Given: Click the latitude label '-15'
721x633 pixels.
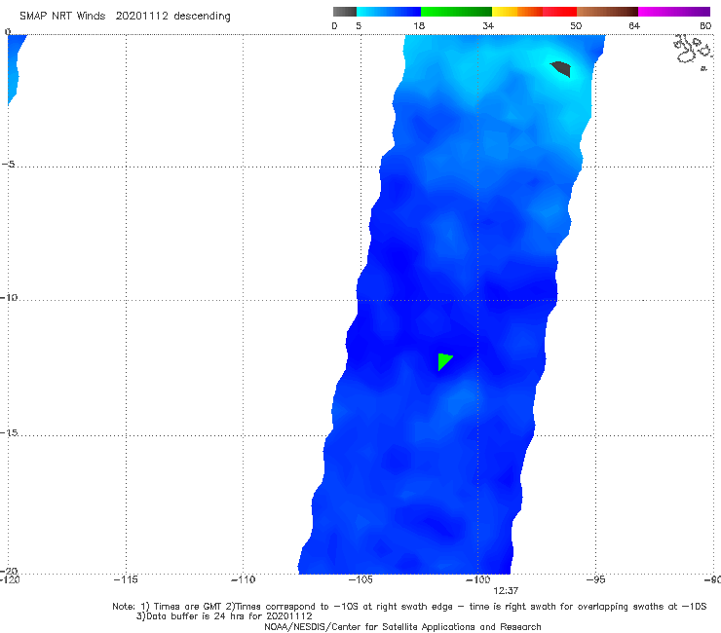Looking at the screenshot, I should [x=9, y=432].
